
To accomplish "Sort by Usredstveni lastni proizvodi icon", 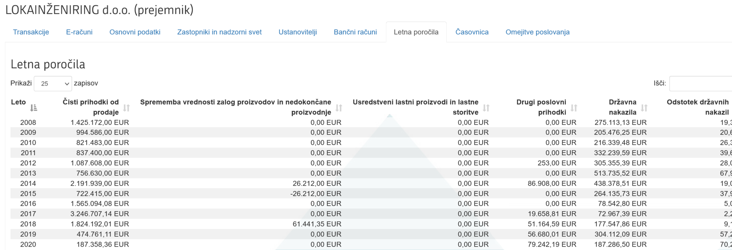I will [x=486, y=108].
